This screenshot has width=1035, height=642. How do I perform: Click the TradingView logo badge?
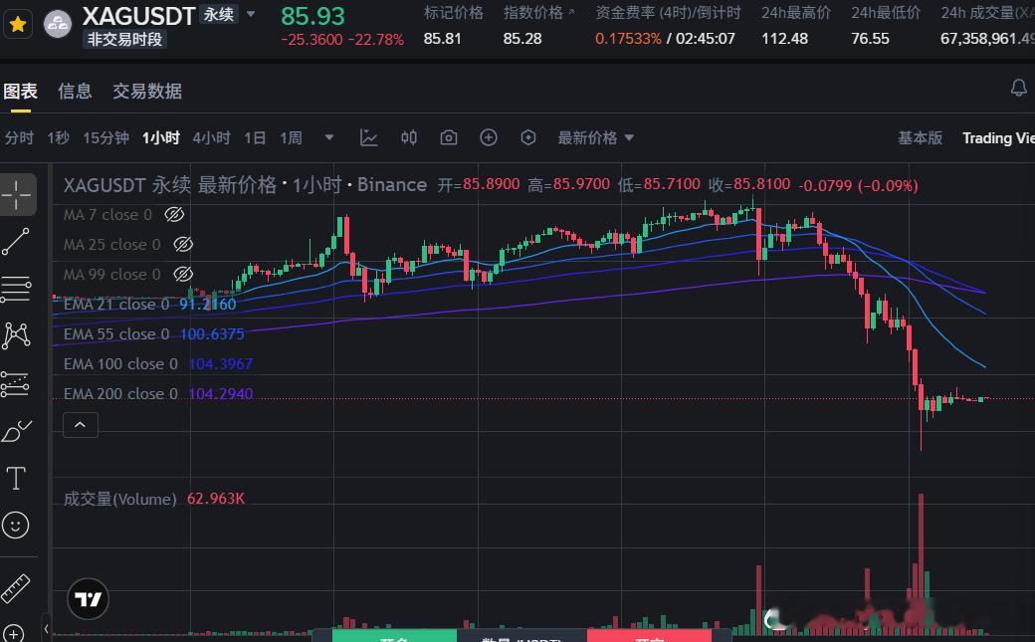click(x=88, y=599)
